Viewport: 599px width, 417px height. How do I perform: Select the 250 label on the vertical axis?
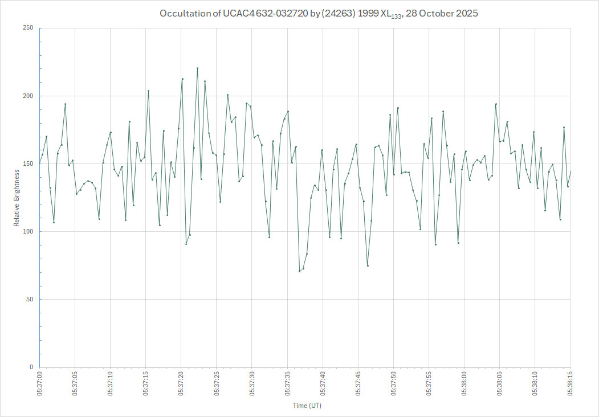point(27,28)
